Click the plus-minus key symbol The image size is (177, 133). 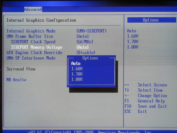coord(127,95)
